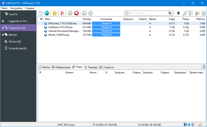Viewport: 207px width, 127px height.
Task: Click the 7.89 МБ size cell
Action: pyautogui.click(x=86, y=31)
